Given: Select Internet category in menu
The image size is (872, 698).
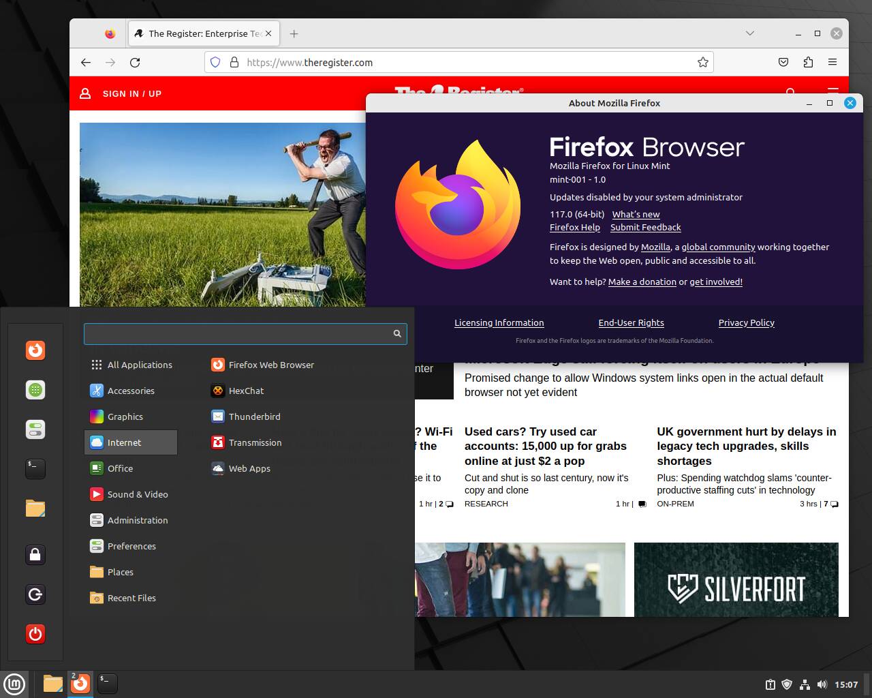Looking at the screenshot, I should (131, 442).
